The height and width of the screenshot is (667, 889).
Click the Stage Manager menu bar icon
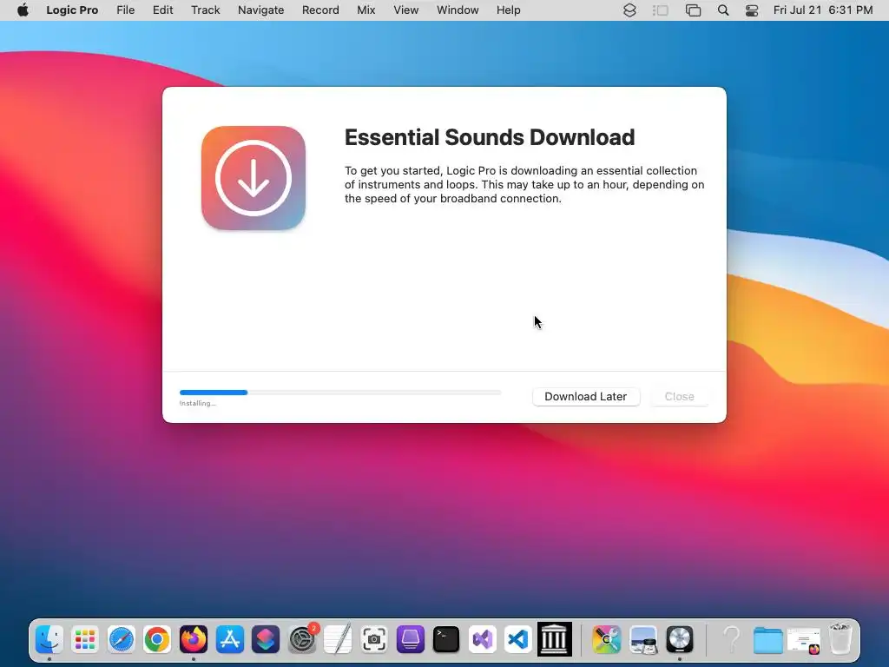(x=661, y=10)
